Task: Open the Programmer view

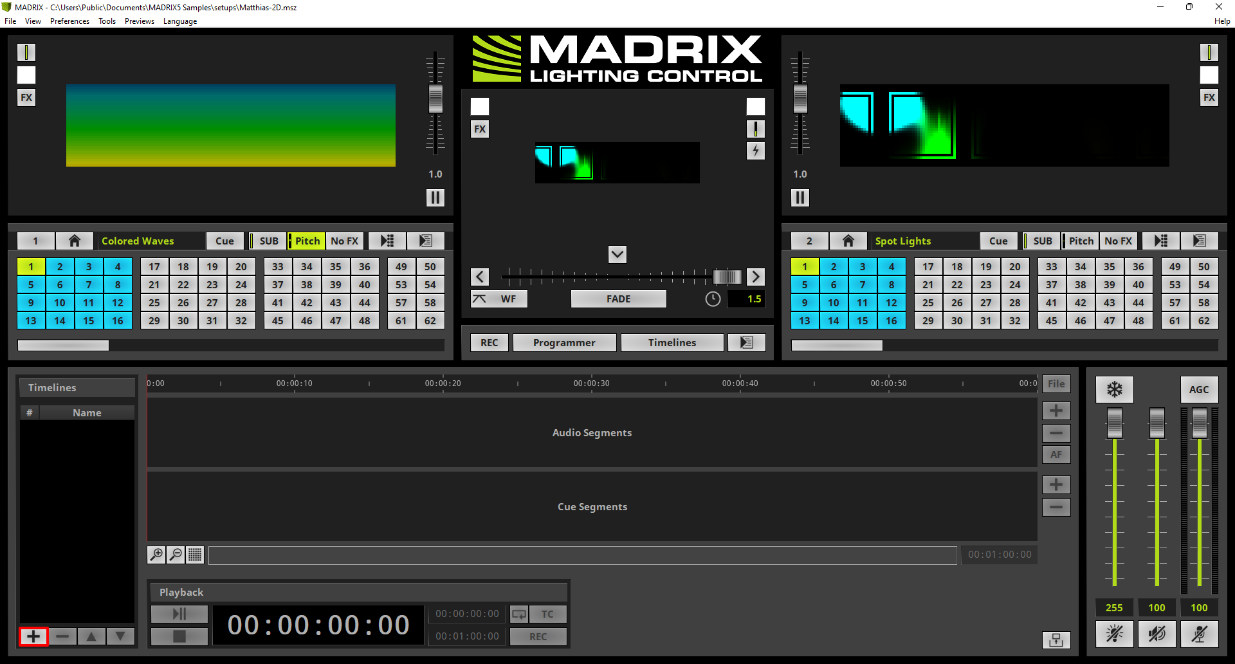Action: tap(564, 342)
